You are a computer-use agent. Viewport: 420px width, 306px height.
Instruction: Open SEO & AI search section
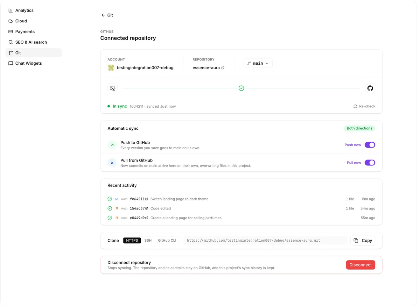point(34,42)
